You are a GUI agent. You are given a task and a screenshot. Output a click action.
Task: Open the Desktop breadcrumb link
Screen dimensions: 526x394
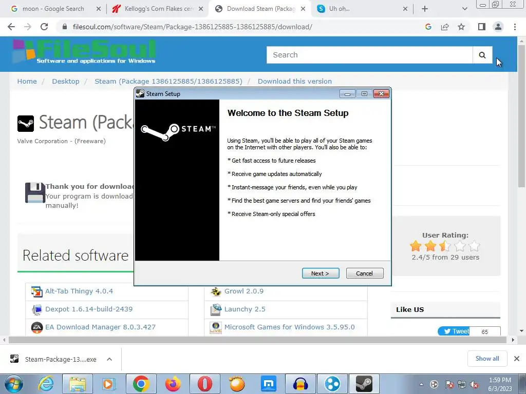click(66, 82)
